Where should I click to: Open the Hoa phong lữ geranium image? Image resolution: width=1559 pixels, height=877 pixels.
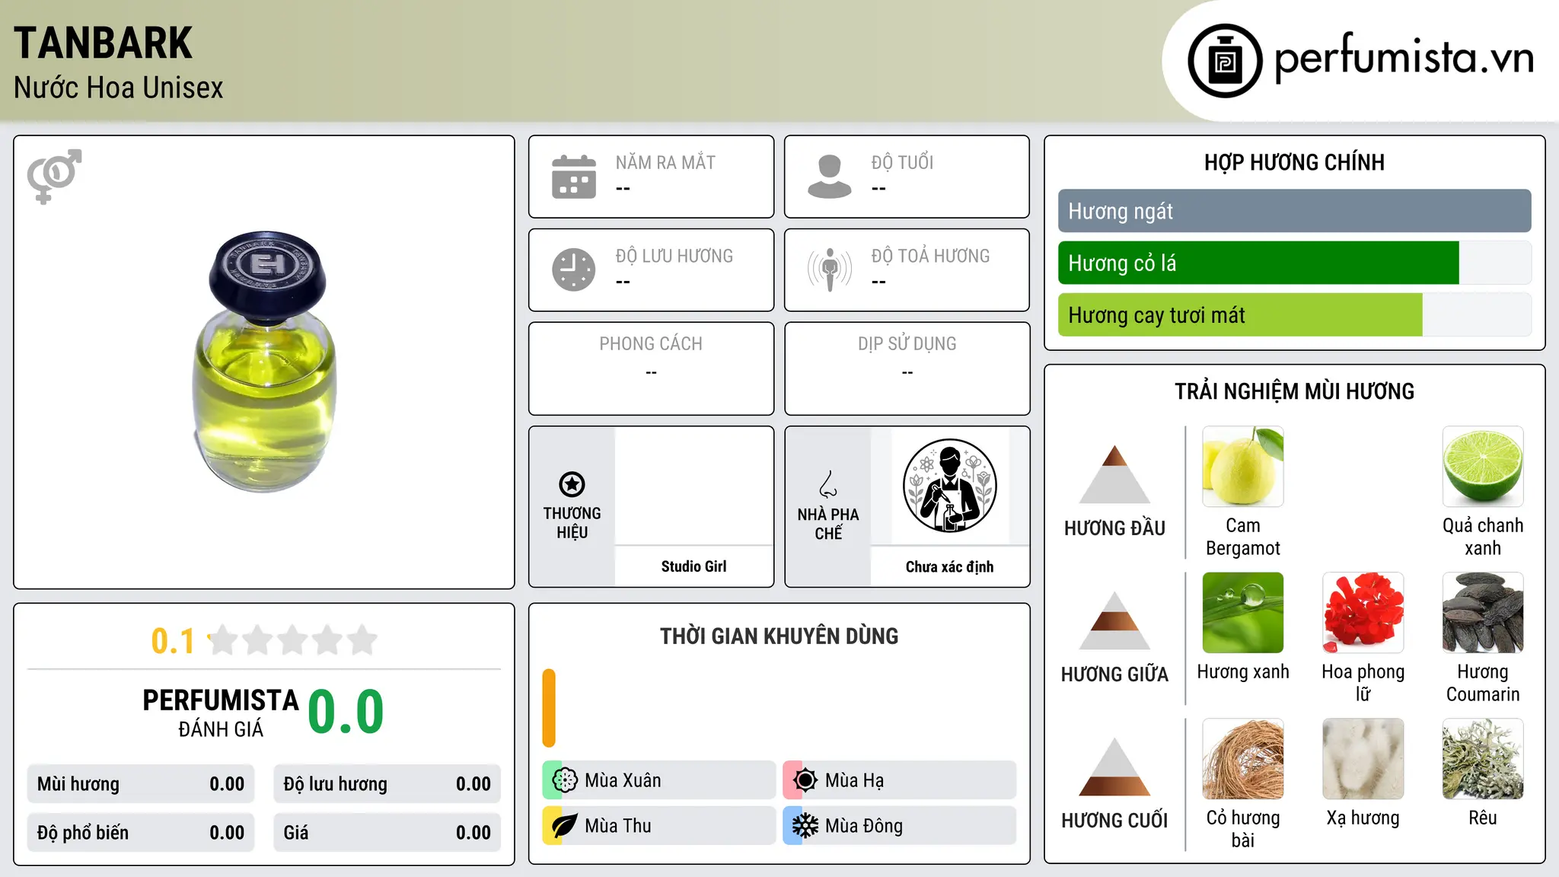1363,613
